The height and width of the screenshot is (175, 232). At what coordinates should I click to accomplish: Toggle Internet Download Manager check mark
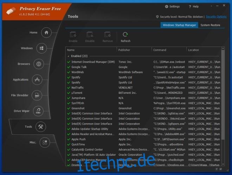[x=69, y=62]
